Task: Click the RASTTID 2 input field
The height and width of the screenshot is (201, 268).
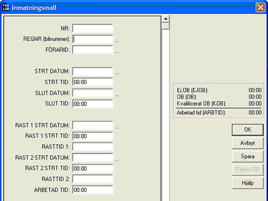Action: [92, 179]
